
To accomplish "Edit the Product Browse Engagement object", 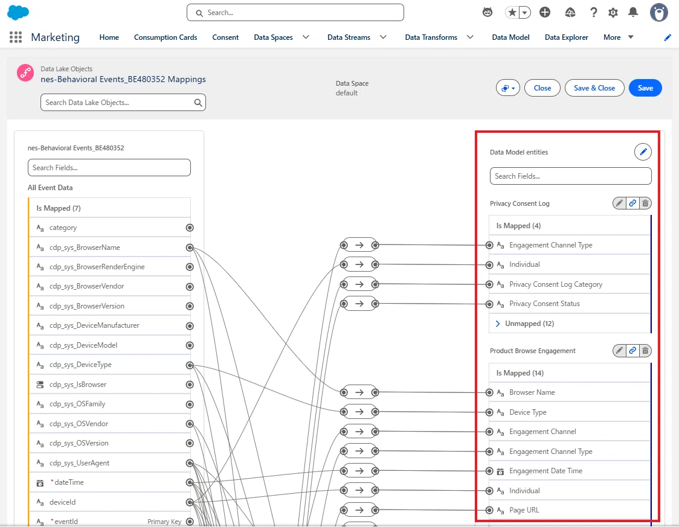I will pyautogui.click(x=619, y=351).
